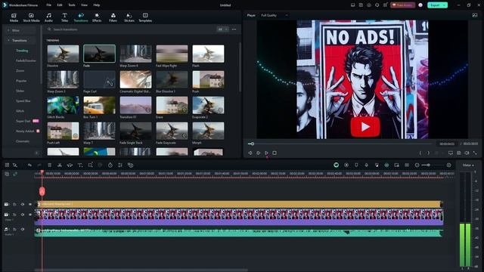The image size is (484, 272).
Task: Open the Filters tab
Action: point(113,17)
